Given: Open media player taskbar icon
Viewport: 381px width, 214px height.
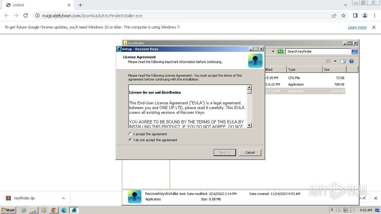Looking at the screenshot, I should (44, 210).
